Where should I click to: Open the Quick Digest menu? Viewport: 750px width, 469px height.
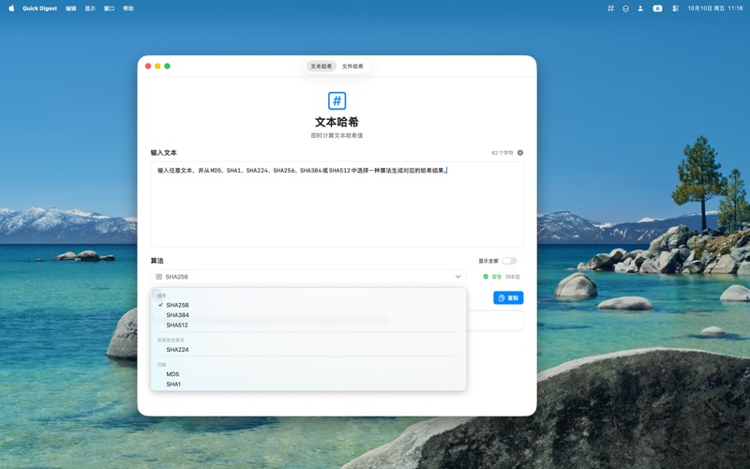(39, 8)
